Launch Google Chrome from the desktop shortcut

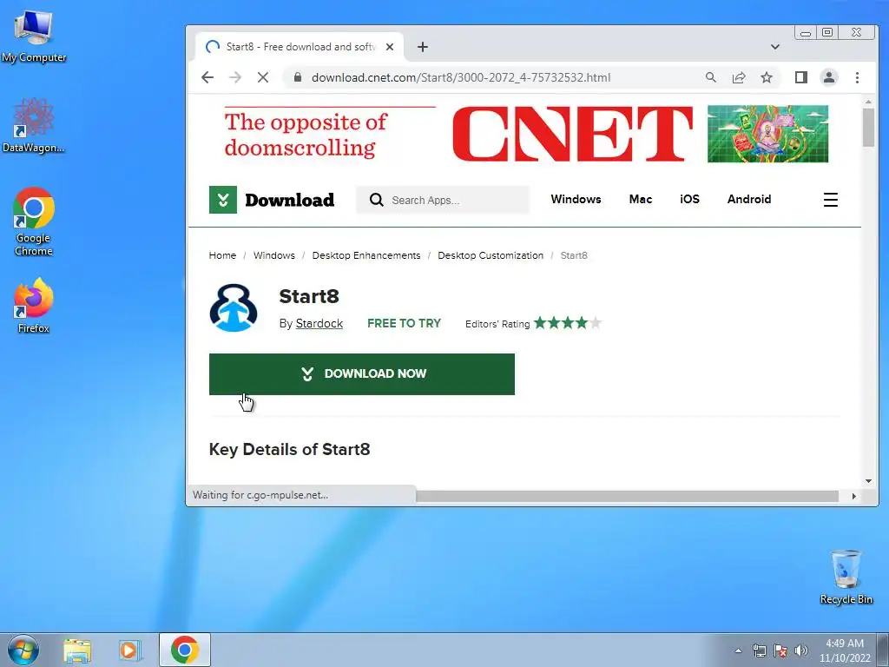coord(33,221)
